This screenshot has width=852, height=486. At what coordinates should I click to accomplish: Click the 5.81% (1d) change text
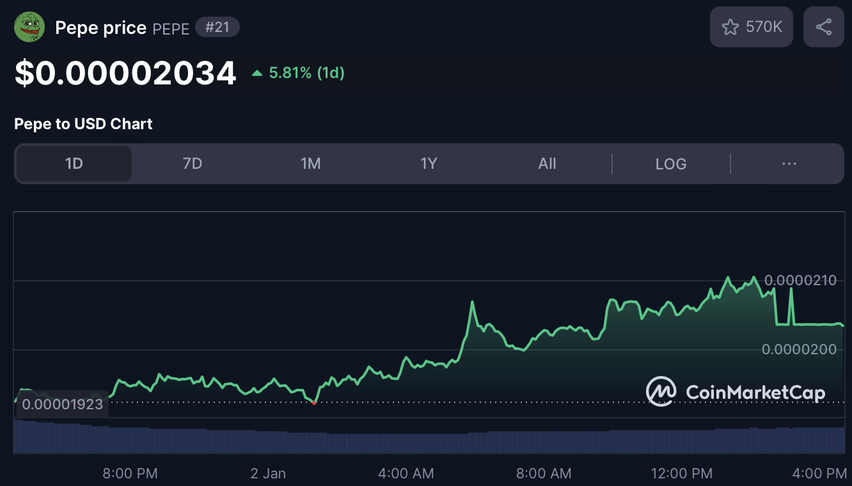(307, 73)
